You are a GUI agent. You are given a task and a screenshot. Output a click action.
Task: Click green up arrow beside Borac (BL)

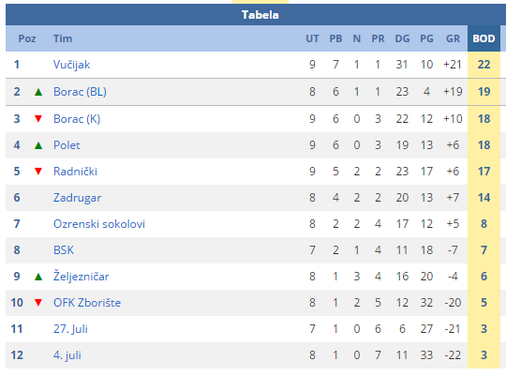pyautogui.click(x=38, y=92)
